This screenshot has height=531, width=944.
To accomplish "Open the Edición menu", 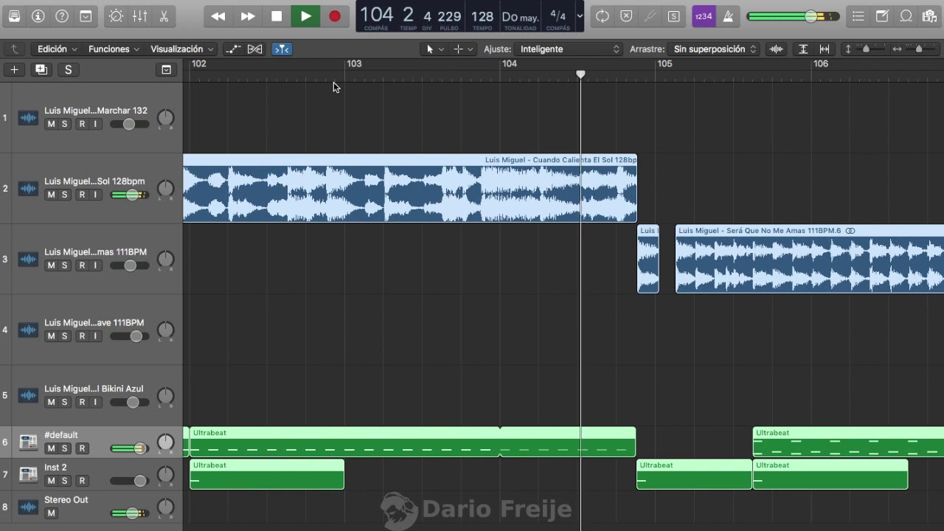I will coord(58,49).
